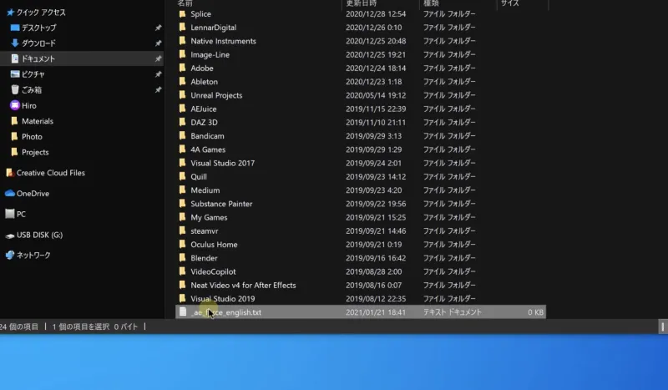Click the Adobe folder icon
This screenshot has height=390, width=668.
tap(183, 68)
